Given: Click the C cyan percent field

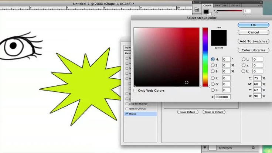Looking at the screenshot, I should point(257,78).
